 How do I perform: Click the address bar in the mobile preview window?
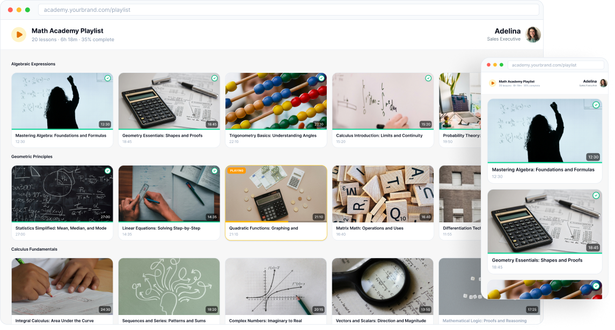(x=556, y=65)
